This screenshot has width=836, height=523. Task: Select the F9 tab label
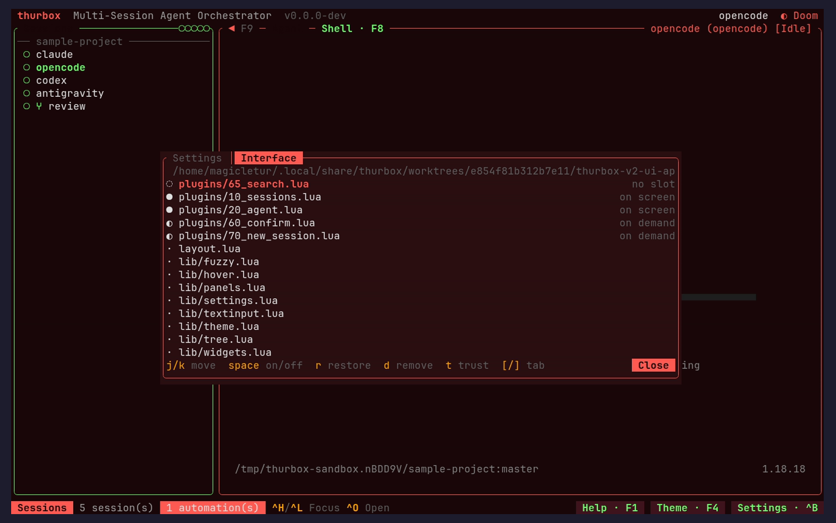click(x=247, y=28)
